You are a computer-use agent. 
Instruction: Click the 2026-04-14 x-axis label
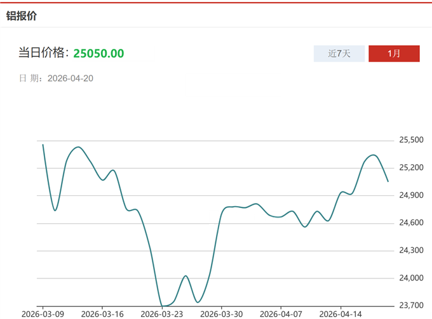click(340, 314)
